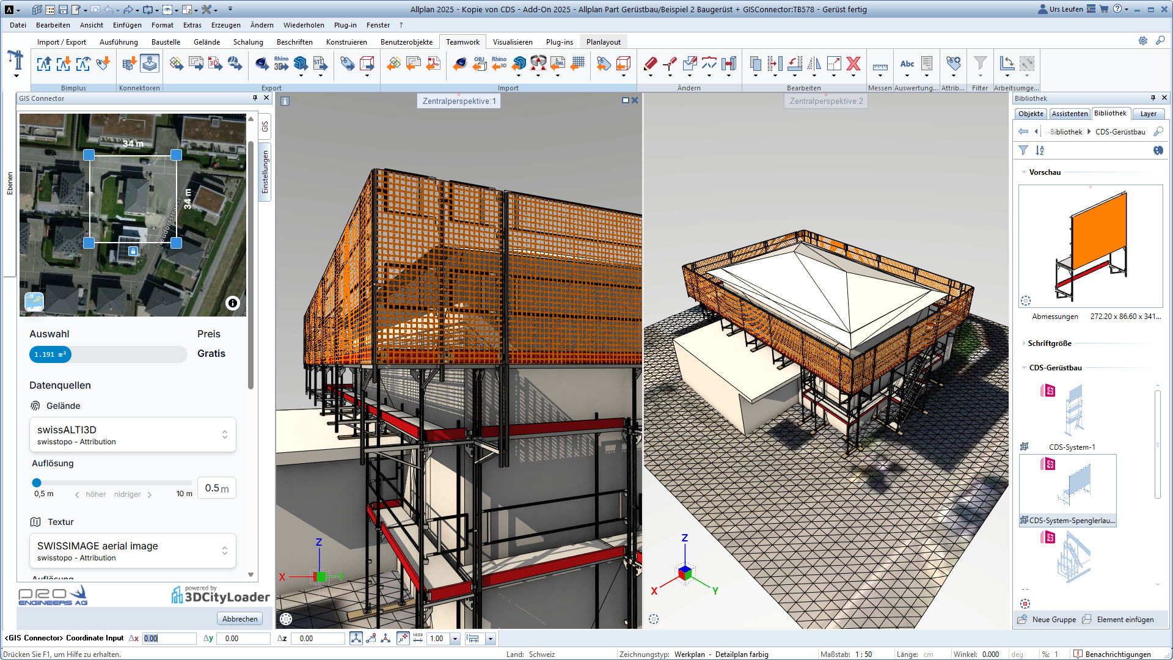1173x660 pixels.
Task: Click the red pencil modify icon
Action: [x=651, y=63]
